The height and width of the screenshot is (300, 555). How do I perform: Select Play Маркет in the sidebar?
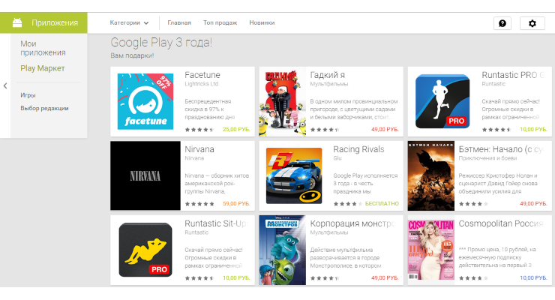(43, 68)
